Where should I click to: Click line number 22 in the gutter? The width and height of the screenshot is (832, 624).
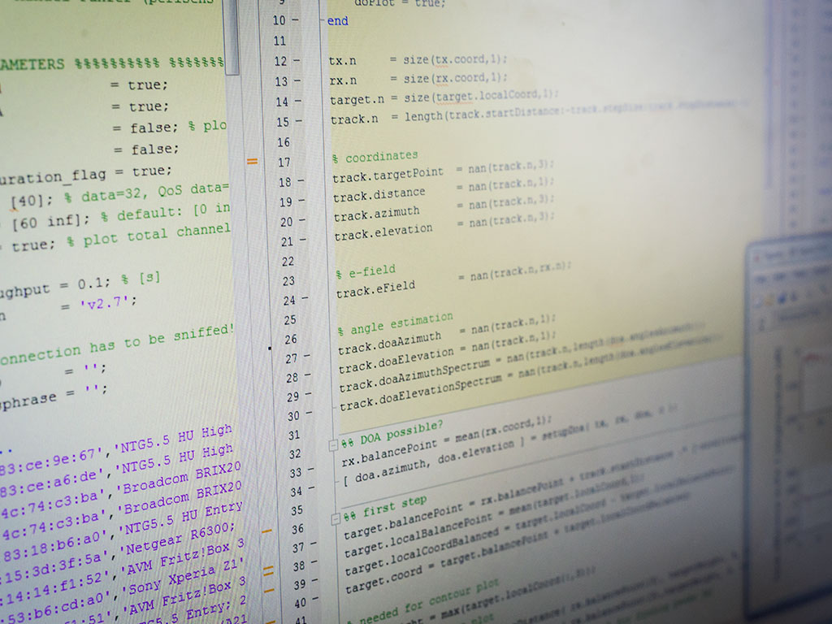tap(287, 261)
